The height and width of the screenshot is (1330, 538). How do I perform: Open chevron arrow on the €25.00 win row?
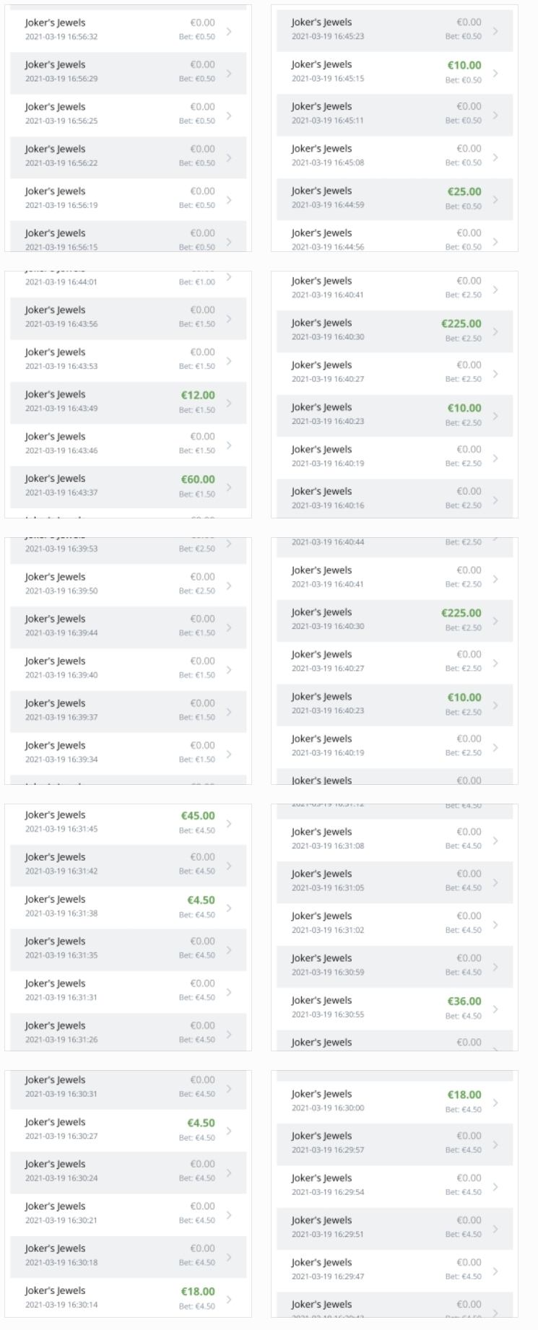(x=495, y=199)
